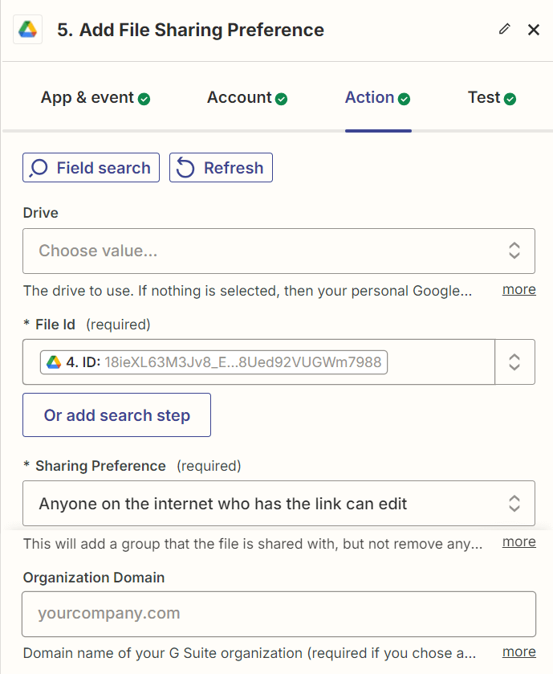The height and width of the screenshot is (674, 553).
Task: Open the Drive dropdown
Action: 279,251
